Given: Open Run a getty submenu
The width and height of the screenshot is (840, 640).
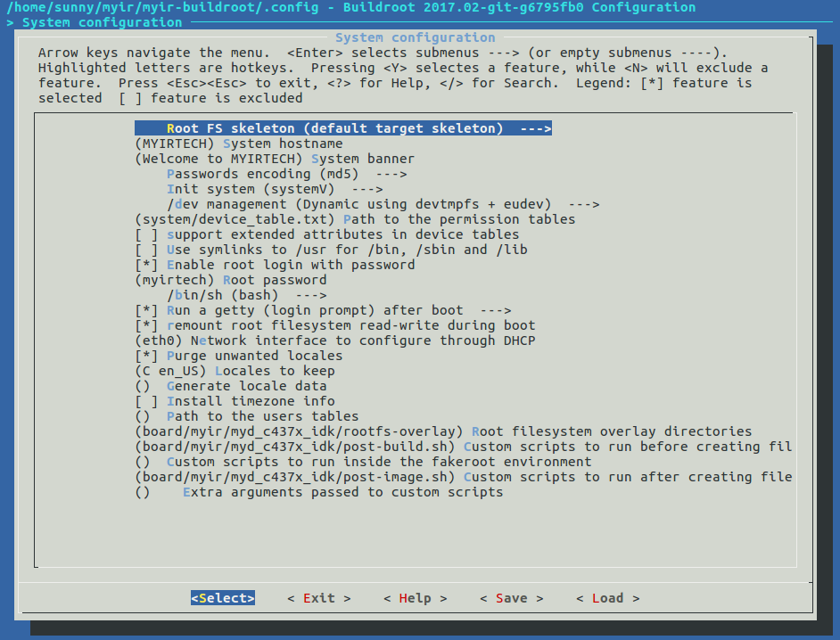Looking at the screenshot, I should [x=323, y=310].
